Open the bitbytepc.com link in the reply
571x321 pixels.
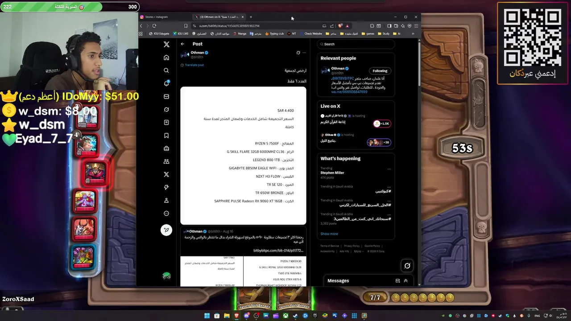pos(278,251)
